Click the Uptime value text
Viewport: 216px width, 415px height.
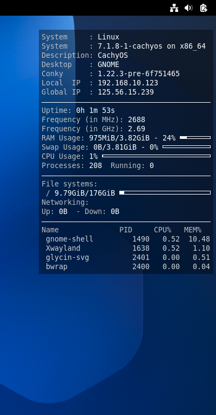(96, 110)
